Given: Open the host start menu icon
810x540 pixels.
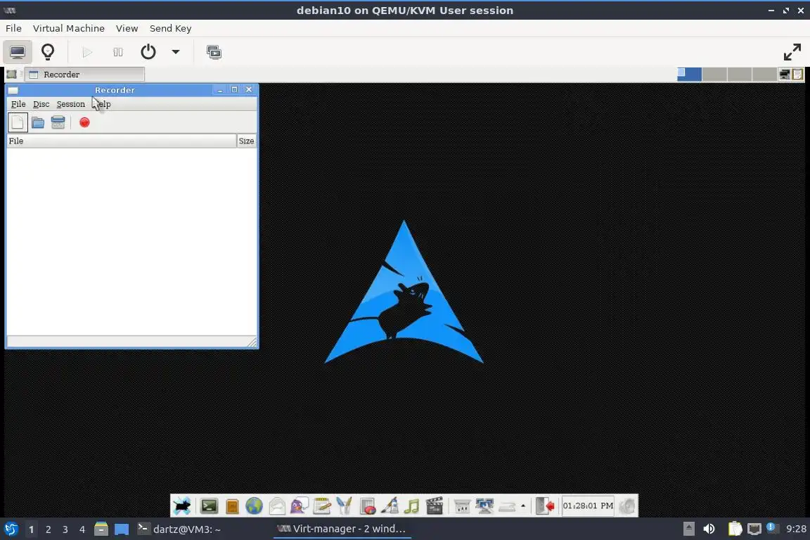Looking at the screenshot, I should [x=11, y=529].
